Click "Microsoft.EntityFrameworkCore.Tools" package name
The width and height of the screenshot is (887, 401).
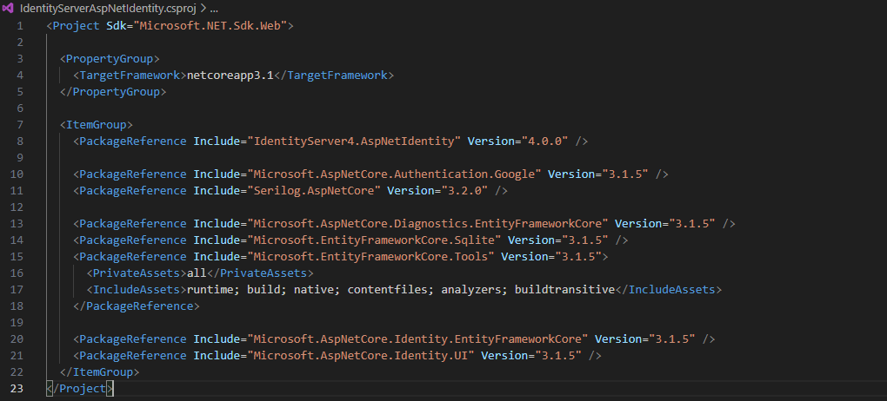[371, 256]
